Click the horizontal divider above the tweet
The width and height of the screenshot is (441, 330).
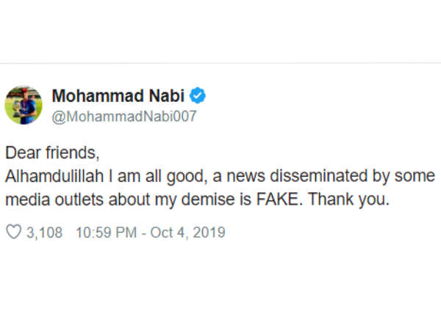pyautogui.click(x=220, y=62)
